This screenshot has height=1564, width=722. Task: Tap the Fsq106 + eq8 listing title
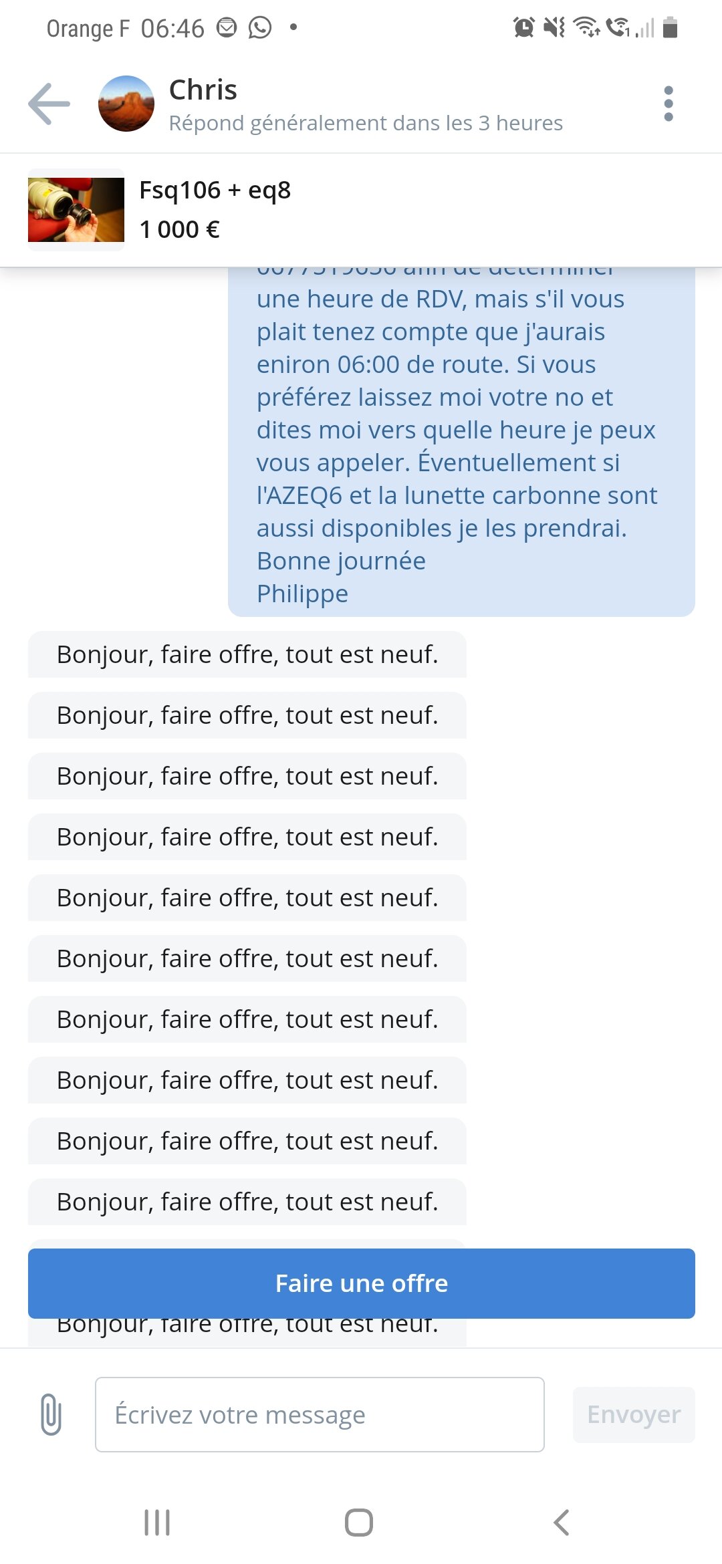pos(215,190)
